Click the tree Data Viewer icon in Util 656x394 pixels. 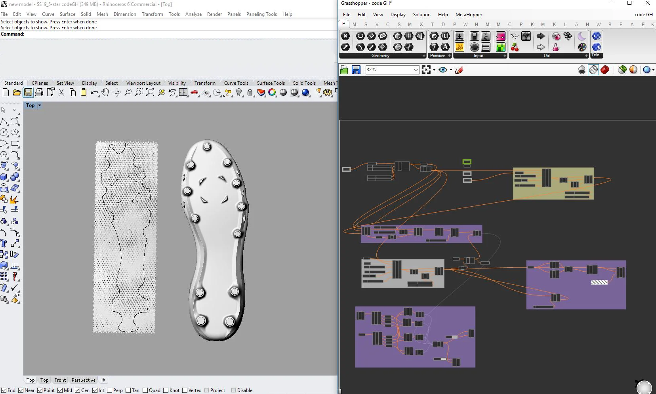coord(526,36)
